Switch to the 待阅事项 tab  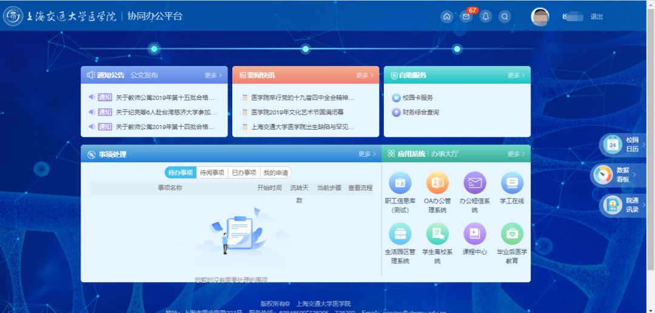tap(212, 173)
